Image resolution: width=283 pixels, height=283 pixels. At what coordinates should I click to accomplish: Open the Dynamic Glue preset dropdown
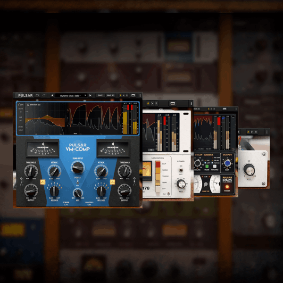71,95
